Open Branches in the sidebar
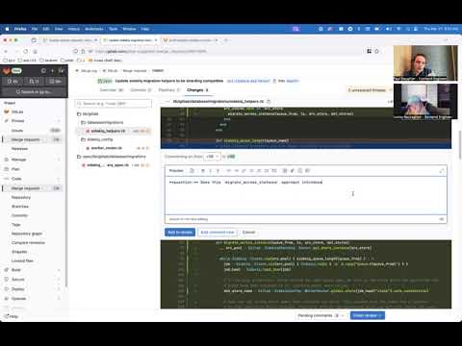462x346 pixels. point(20,207)
